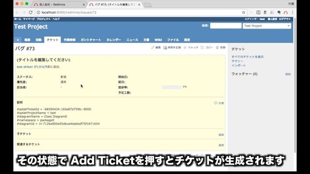This screenshot has width=310, height=174.
Task: Click the Evernote elephant extension icon
Action: pos(279,13)
